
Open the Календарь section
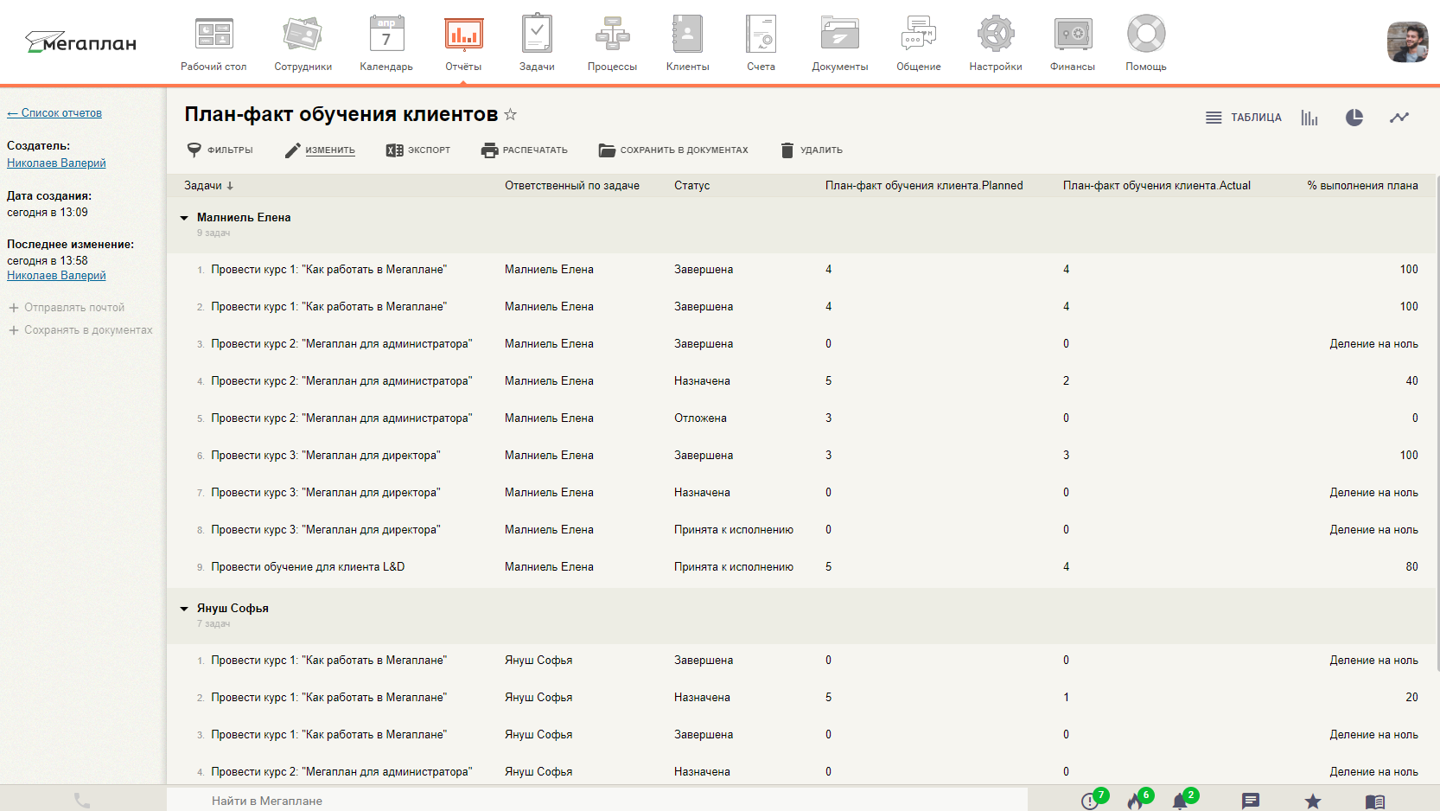[386, 43]
